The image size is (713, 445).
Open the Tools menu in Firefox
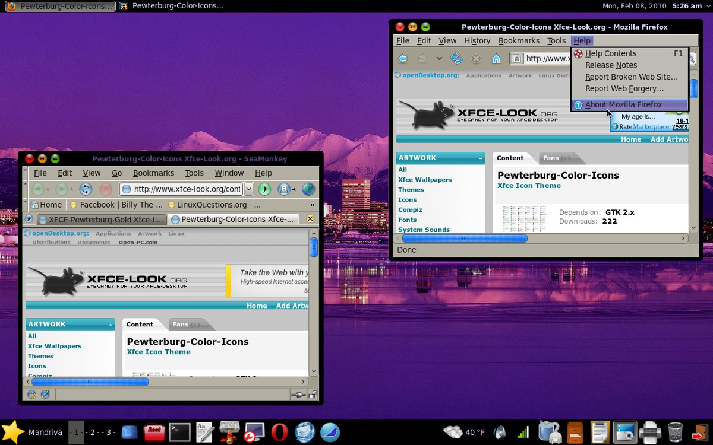[x=556, y=41]
